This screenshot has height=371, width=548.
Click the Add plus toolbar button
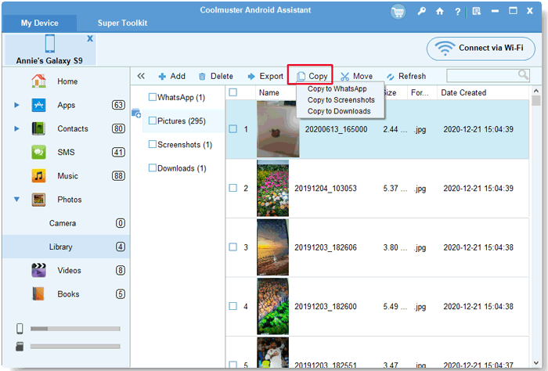click(171, 76)
